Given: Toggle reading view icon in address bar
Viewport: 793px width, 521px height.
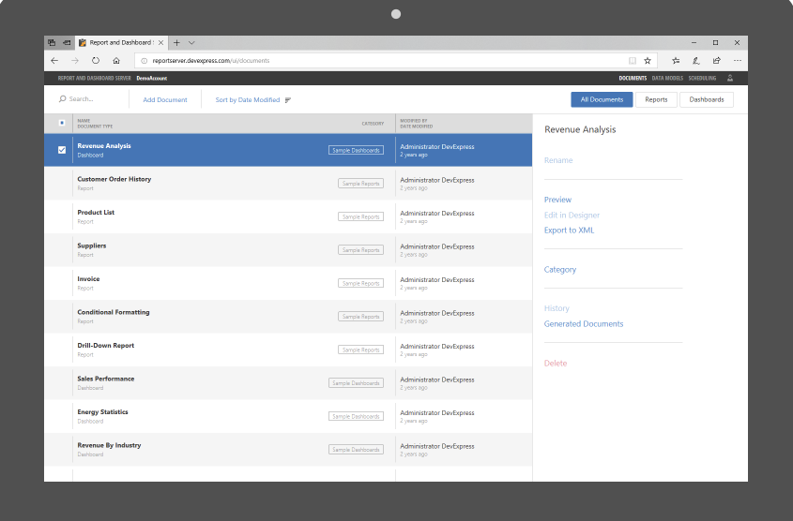Looking at the screenshot, I should [x=633, y=61].
